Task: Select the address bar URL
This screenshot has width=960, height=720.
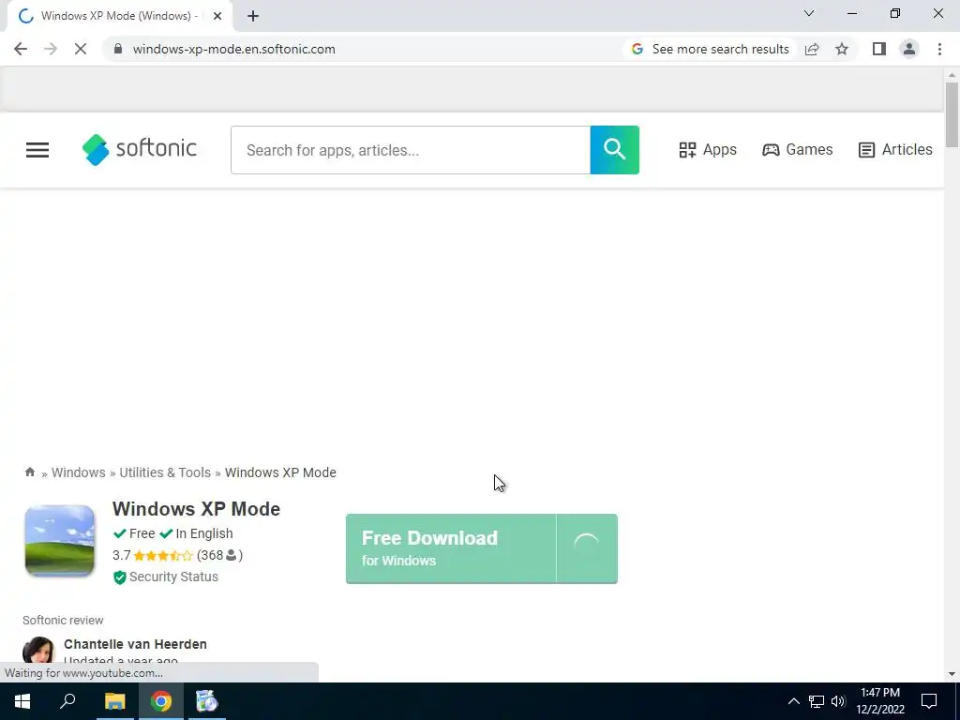Action: click(233, 49)
